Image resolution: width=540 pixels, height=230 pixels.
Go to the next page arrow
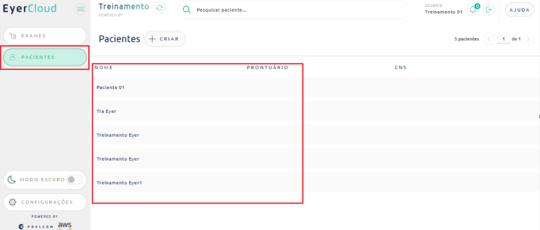pyautogui.click(x=528, y=39)
